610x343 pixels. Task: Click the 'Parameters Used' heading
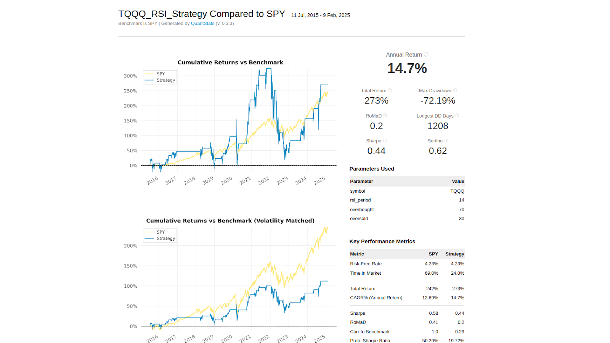(372, 169)
